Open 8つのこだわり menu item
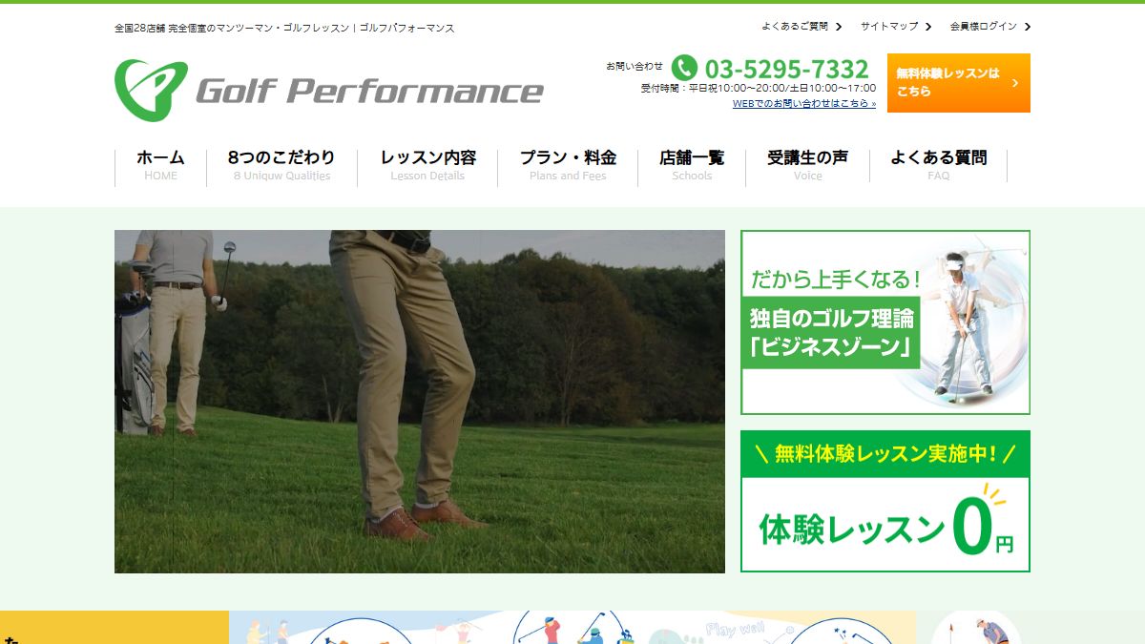 (281, 166)
